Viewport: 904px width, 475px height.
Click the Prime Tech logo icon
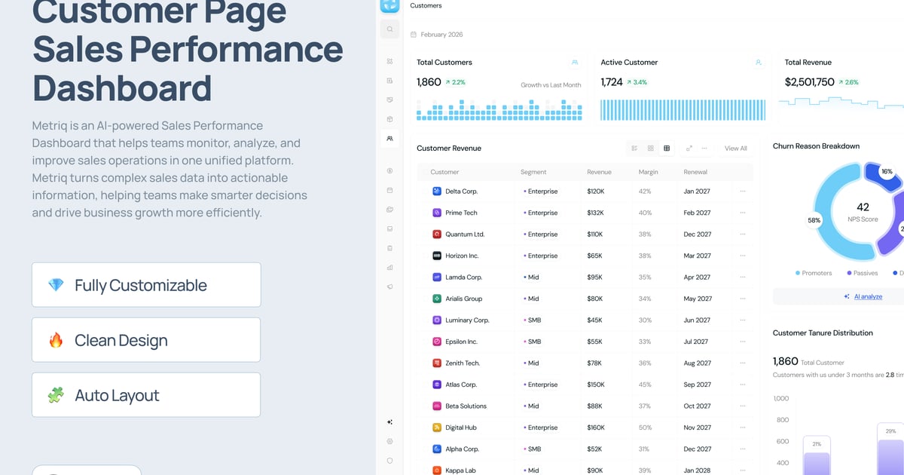436,213
